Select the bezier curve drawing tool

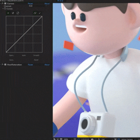click(x=35, y=13)
